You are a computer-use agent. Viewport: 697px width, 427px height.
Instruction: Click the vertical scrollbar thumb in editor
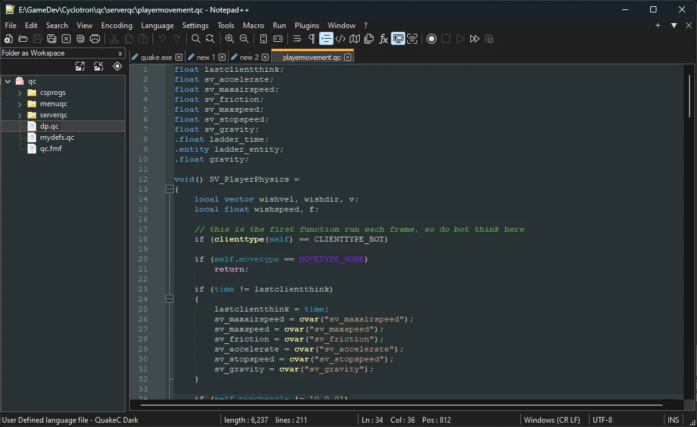click(690, 96)
